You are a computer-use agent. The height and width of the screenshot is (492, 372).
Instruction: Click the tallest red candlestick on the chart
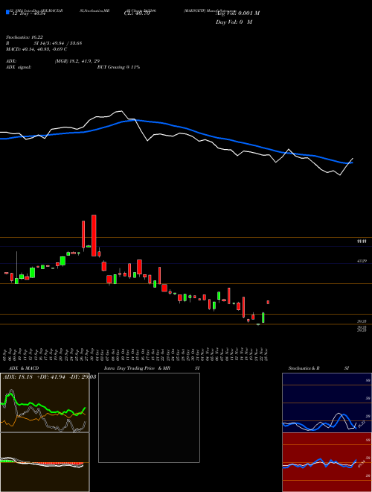[x=94, y=236]
